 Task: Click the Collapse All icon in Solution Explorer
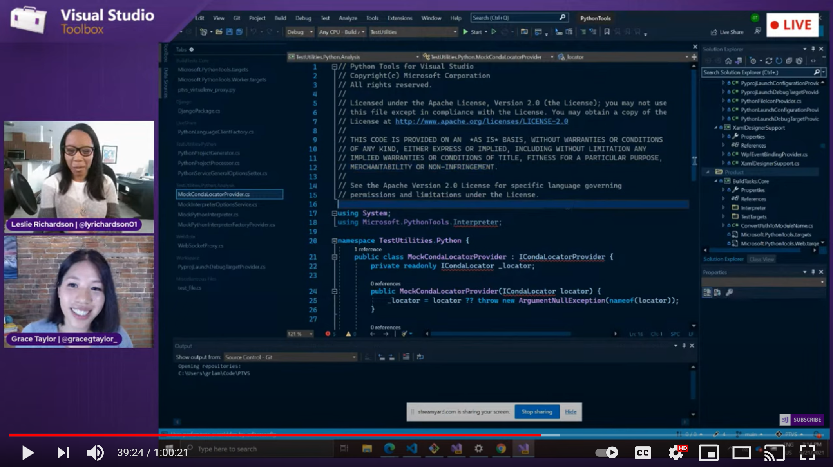point(789,61)
